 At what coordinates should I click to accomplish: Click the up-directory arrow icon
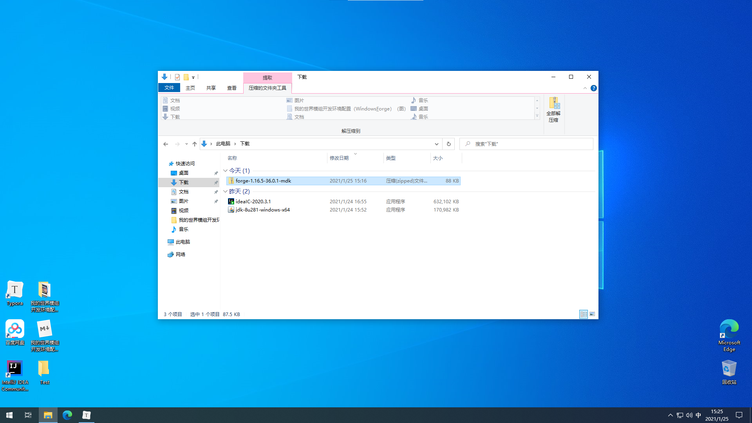(195, 144)
